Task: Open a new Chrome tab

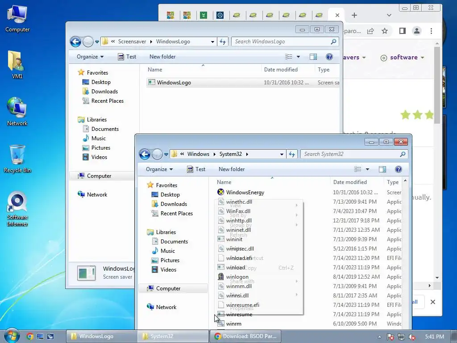Action: pyautogui.click(x=354, y=15)
